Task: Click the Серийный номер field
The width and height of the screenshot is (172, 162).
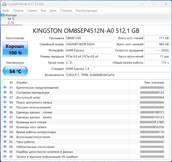Action: (89, 44)
